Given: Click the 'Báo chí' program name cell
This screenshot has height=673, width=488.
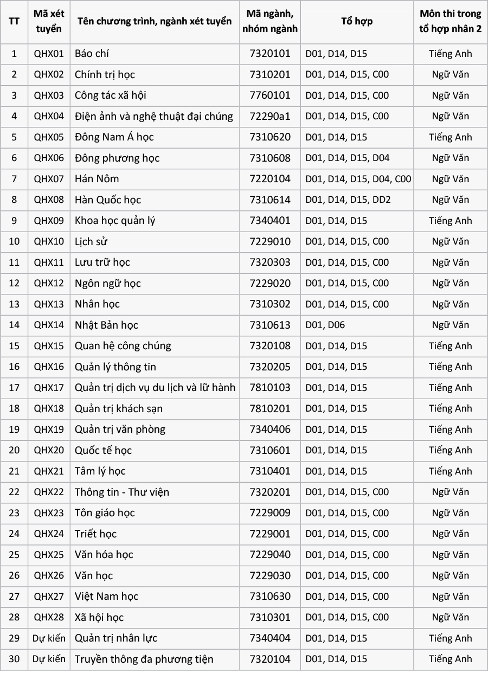Looking at the screenshot, I should pos(92,54).
